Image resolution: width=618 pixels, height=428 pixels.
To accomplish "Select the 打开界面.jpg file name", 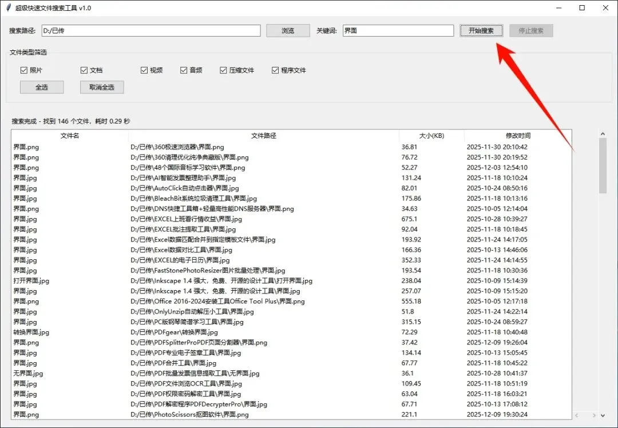I will pyautogui.click(x=31, y=280).
